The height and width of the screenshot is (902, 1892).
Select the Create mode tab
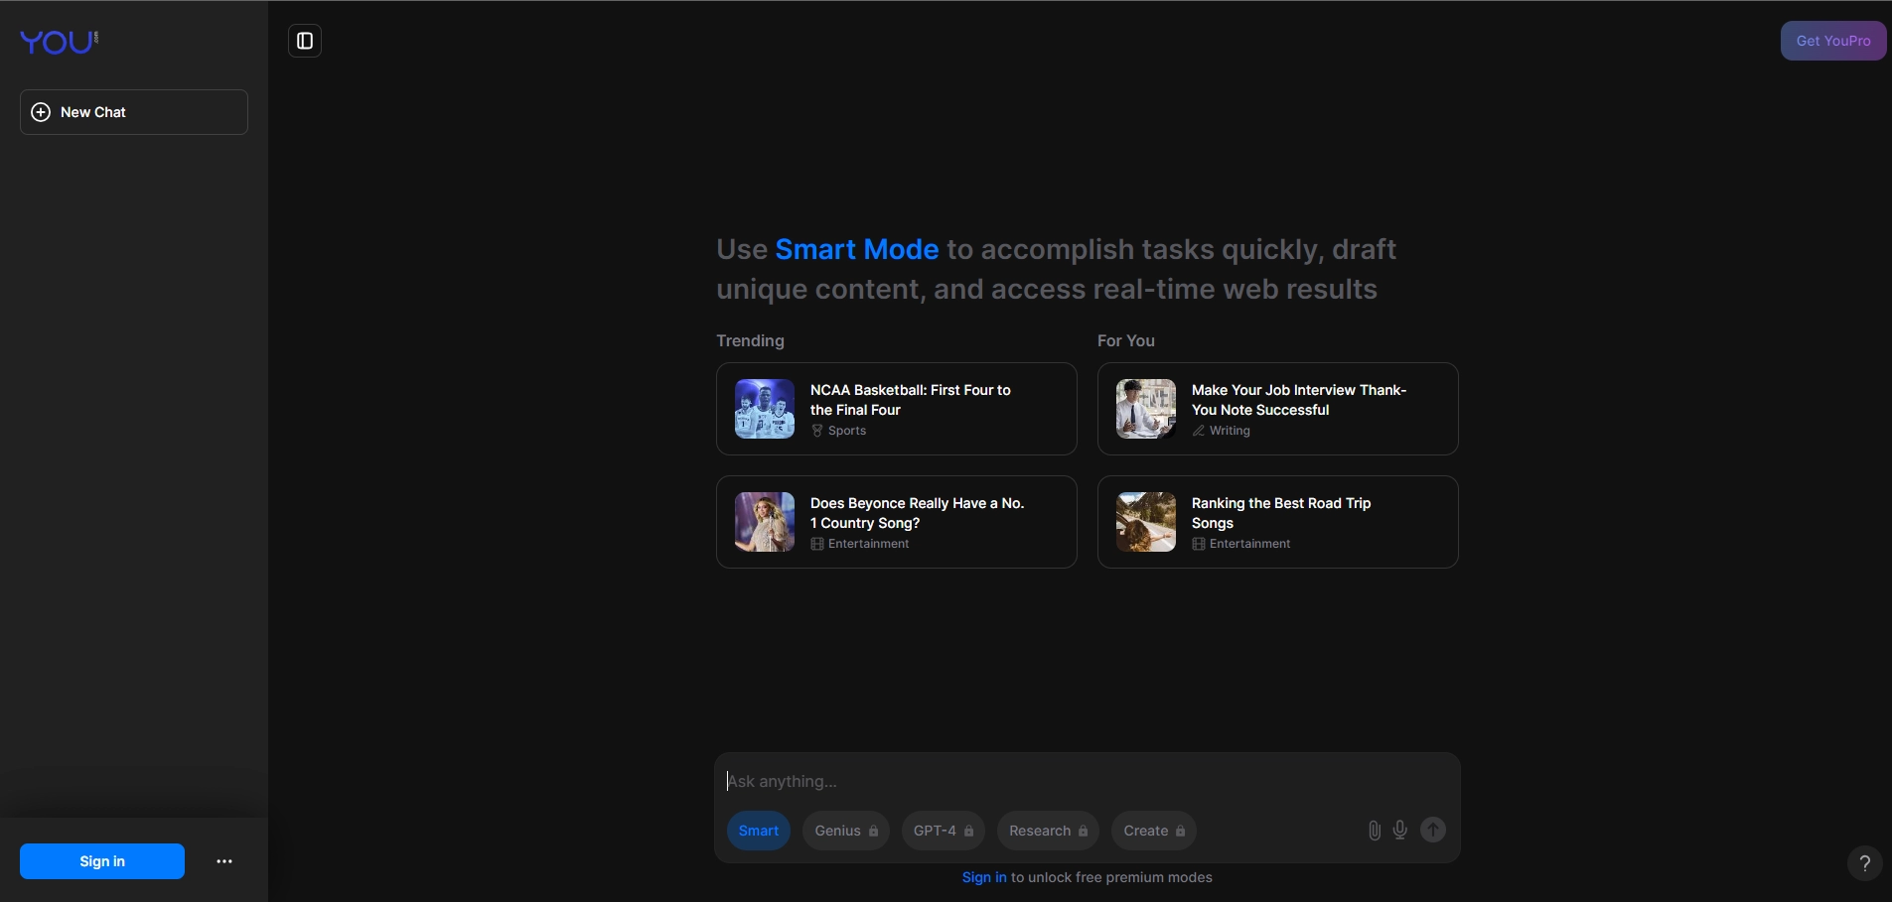click(x=1154, y=831)
